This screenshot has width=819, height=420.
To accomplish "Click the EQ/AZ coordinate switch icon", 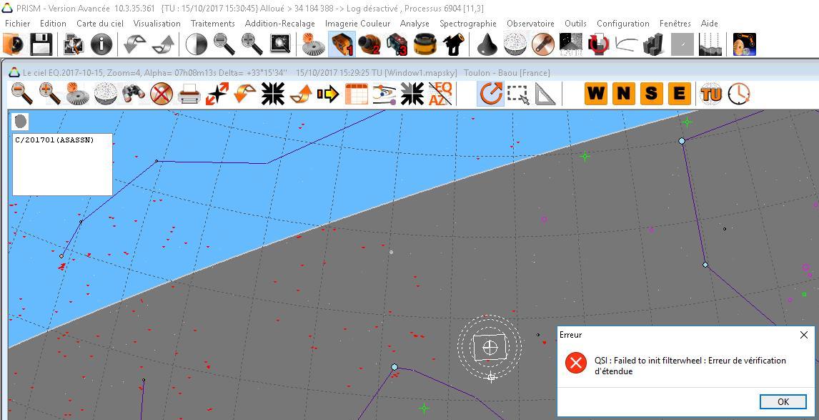I will 440,94.
